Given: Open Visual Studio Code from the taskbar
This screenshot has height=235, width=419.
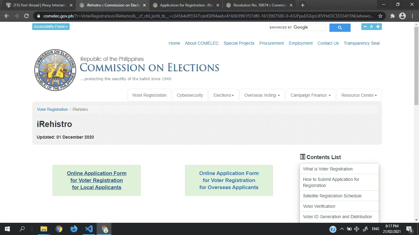Looking at the screenshot, I should click(89, 229).
